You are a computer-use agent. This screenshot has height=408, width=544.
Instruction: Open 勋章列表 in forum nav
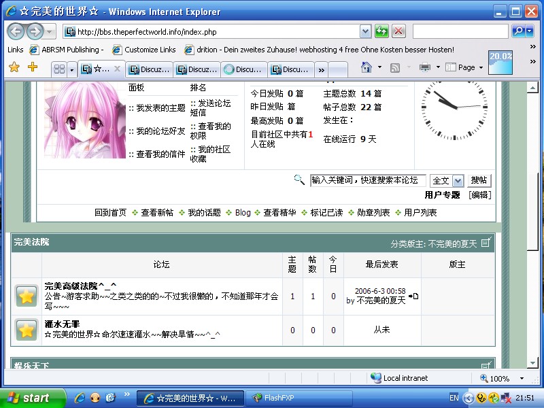[x=373, y=213]
